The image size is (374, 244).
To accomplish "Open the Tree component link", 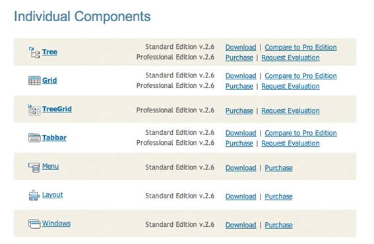I will [x=49, y=52].
